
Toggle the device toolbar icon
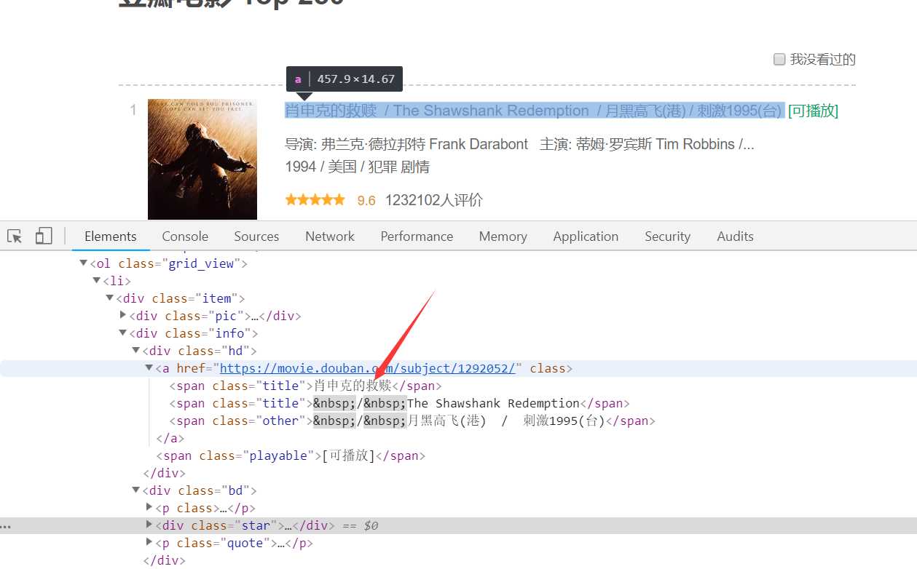[44, 236]
